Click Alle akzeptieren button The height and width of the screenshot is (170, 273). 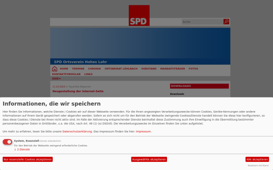pos(257,160)
